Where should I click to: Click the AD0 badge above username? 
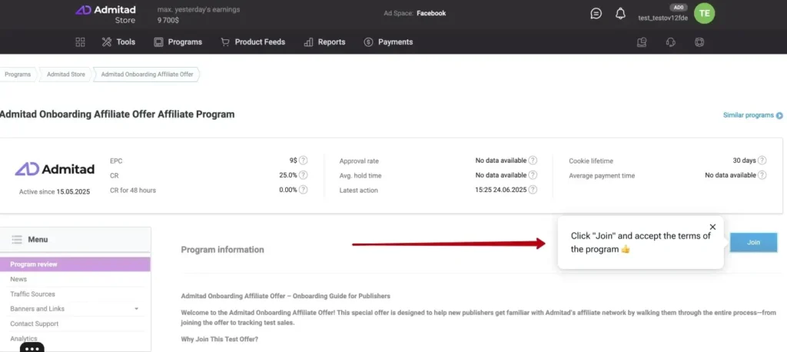click(679, 8)
